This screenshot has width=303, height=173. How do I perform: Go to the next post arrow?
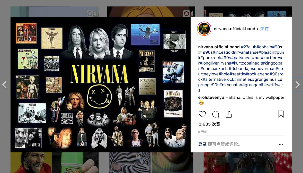coord(298,85)
